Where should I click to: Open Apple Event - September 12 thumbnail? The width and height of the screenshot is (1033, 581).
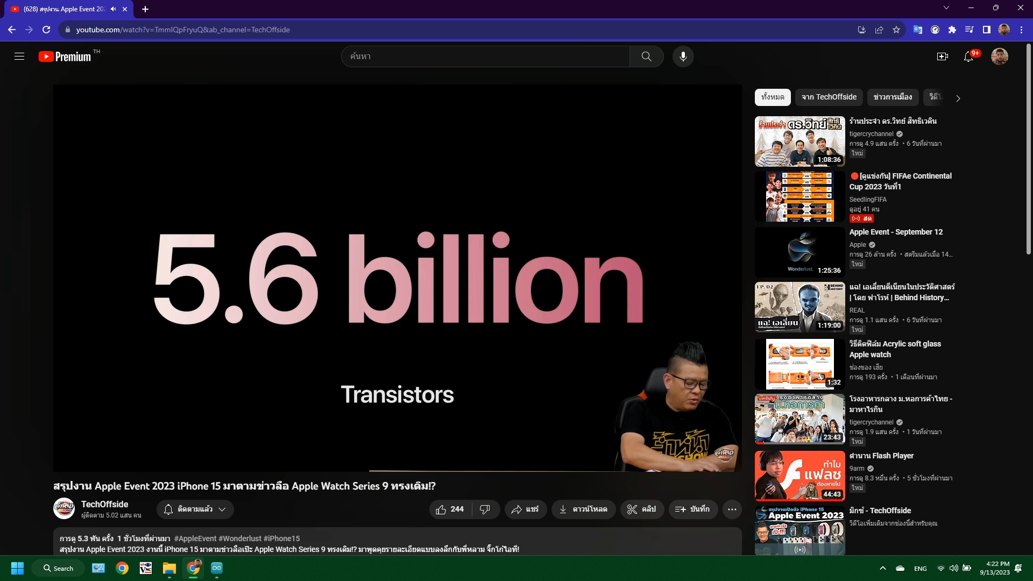799,252
